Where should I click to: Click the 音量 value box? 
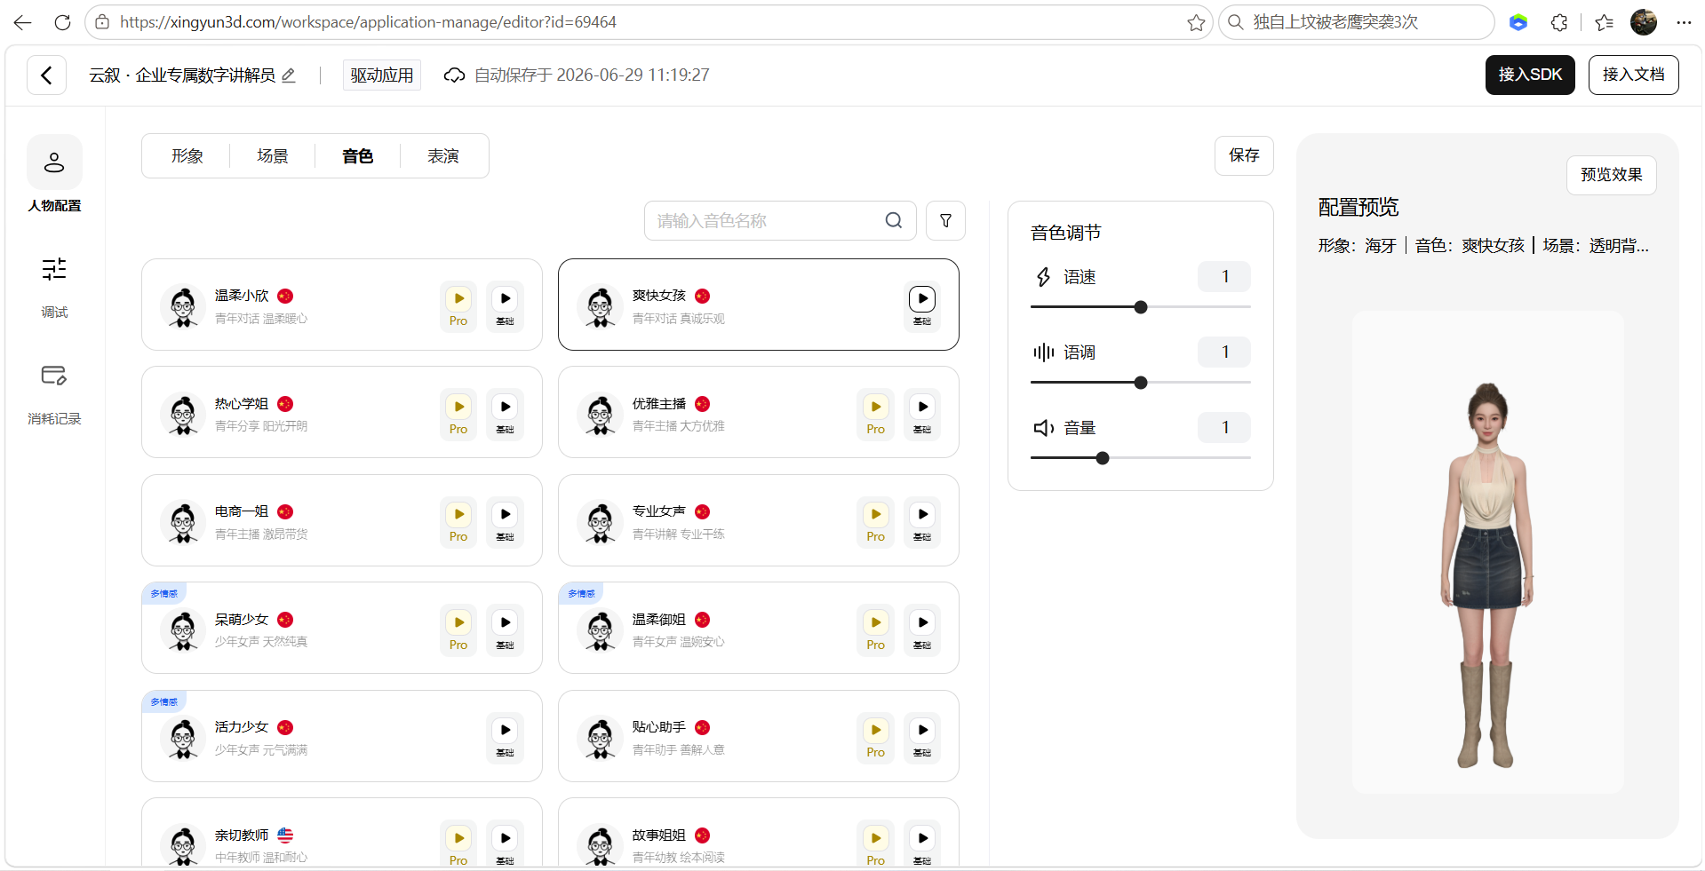[1224, 428]
